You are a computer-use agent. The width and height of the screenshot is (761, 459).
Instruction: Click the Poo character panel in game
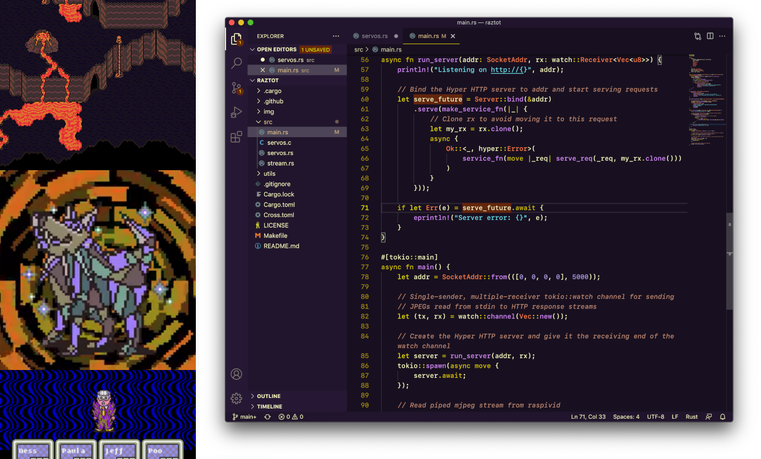(162, 451)
